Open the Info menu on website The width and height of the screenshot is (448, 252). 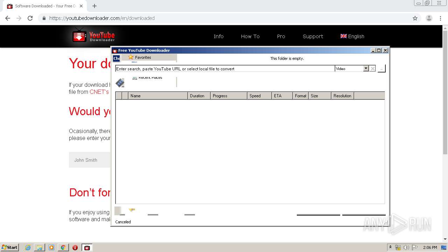[218, 36]
